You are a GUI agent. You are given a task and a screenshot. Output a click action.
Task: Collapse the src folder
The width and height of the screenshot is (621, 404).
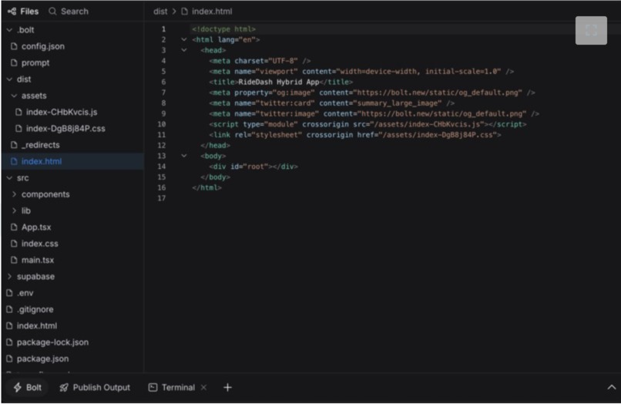point(9,178)
